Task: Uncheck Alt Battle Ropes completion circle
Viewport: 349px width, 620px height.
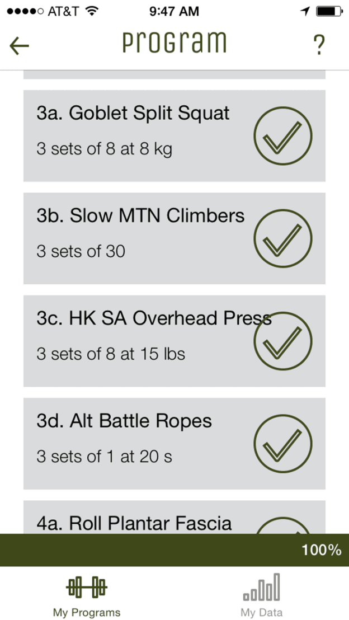Action: (x=282, y=444)
